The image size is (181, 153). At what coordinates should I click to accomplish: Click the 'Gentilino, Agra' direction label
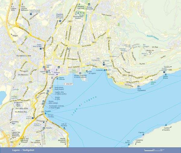coord(15,123)
